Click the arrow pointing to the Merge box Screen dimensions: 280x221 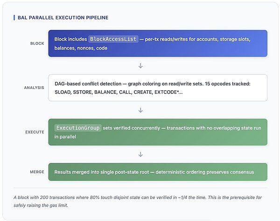click(140, 154)
